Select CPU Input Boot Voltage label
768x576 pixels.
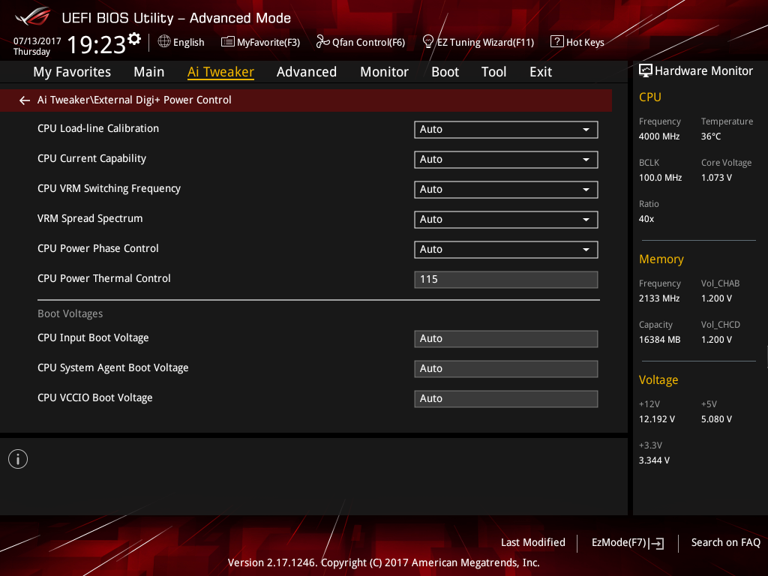[93, 338]
